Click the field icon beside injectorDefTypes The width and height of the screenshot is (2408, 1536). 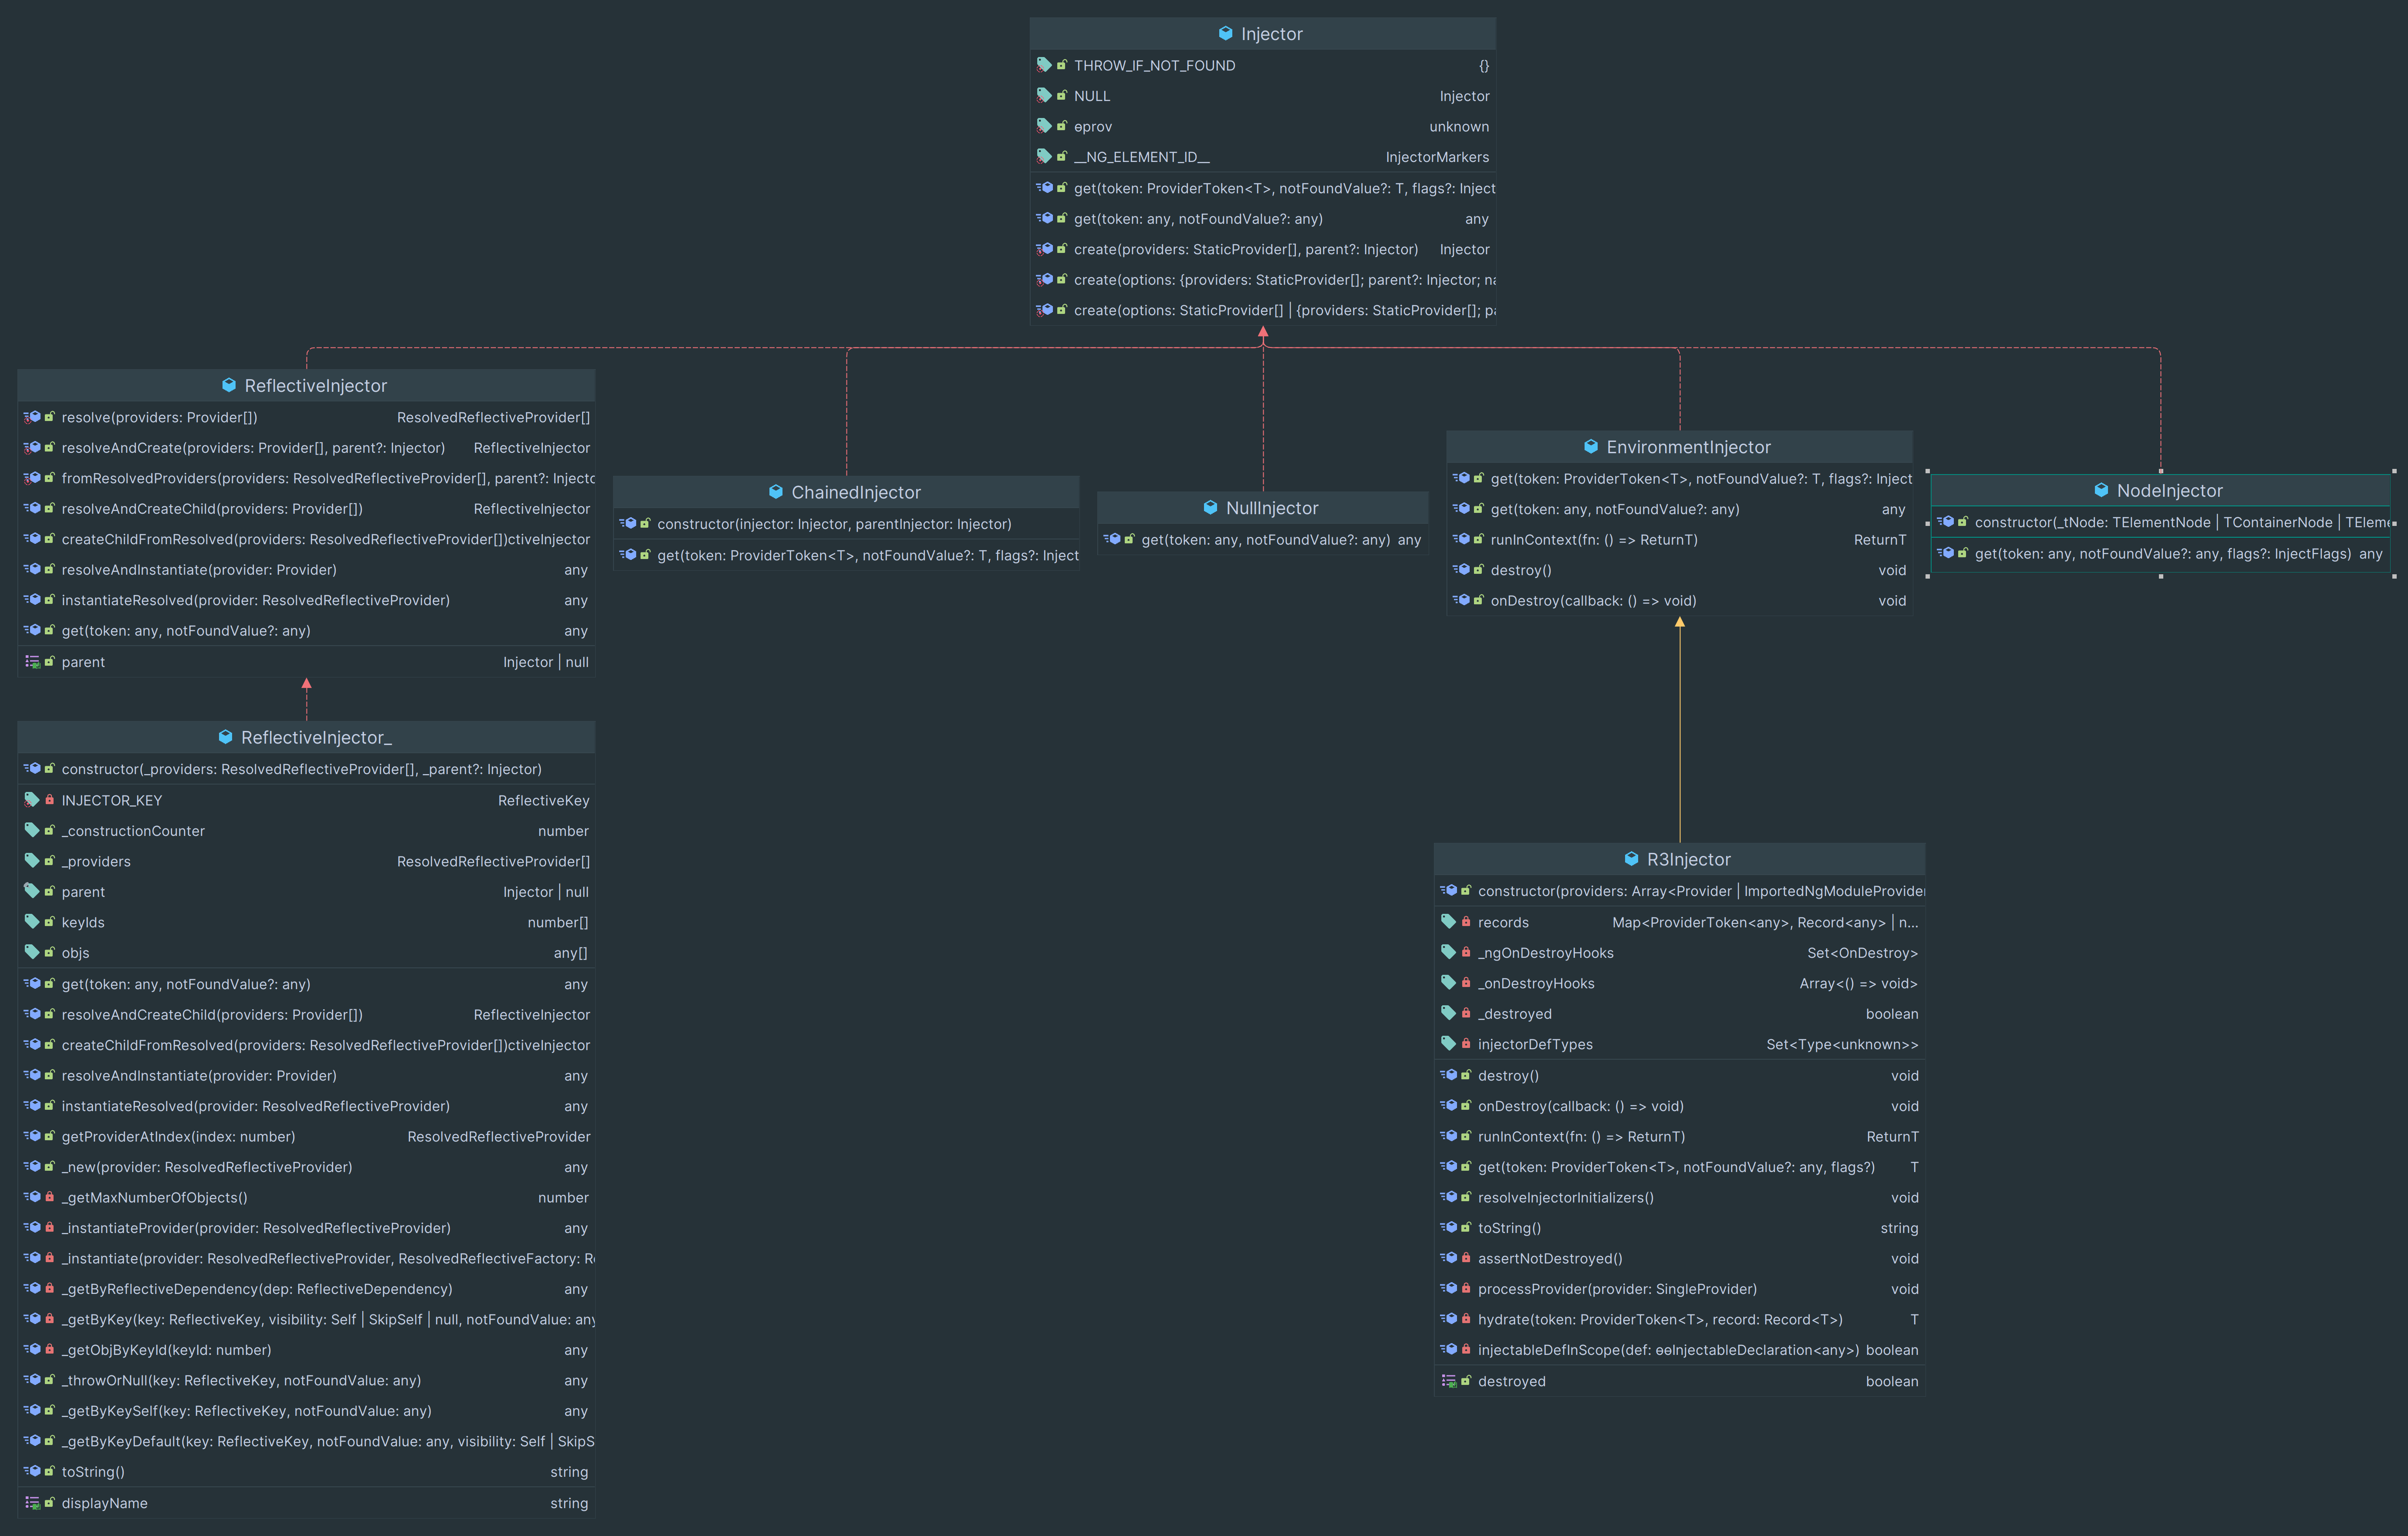click(1448, 1044)
